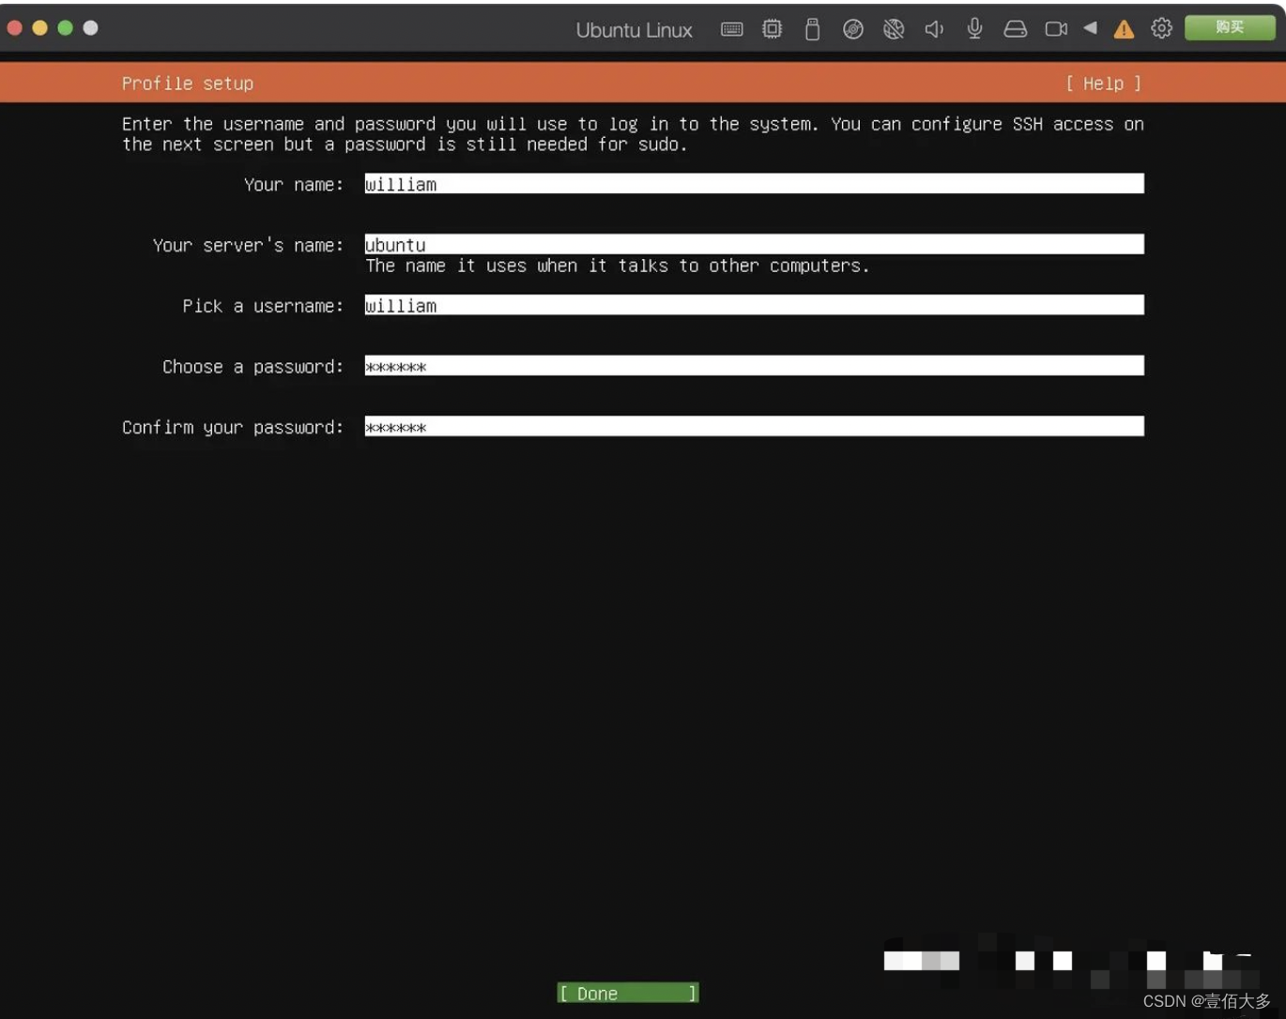
Task: Click the CD/DVD disc icon in toolbar
Action: 853,29
